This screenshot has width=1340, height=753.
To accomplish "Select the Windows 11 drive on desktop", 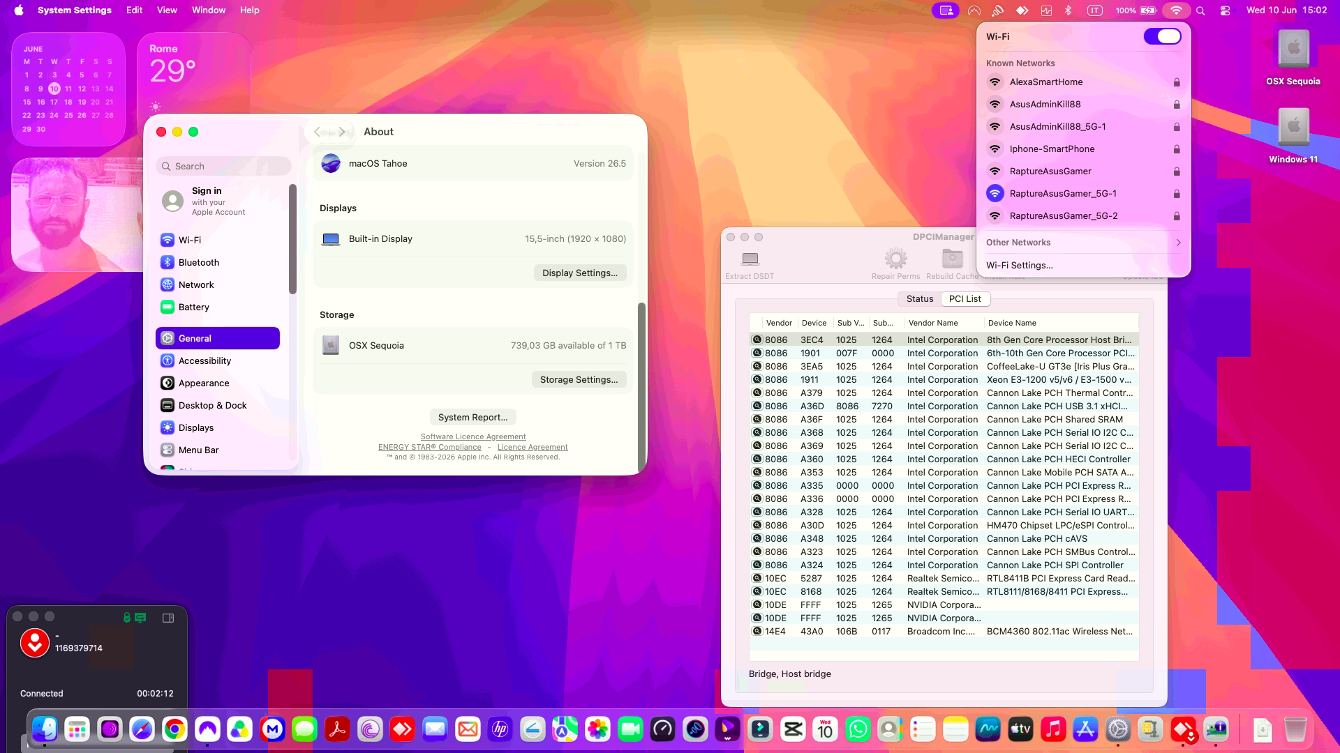I will pos(1293,136).
